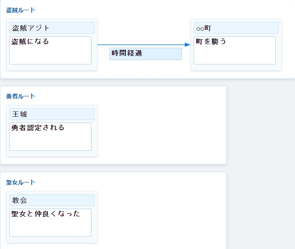Click empty canvas inside 勇者ルート panel
The image size is (295, 249).
tap(163, 131)
